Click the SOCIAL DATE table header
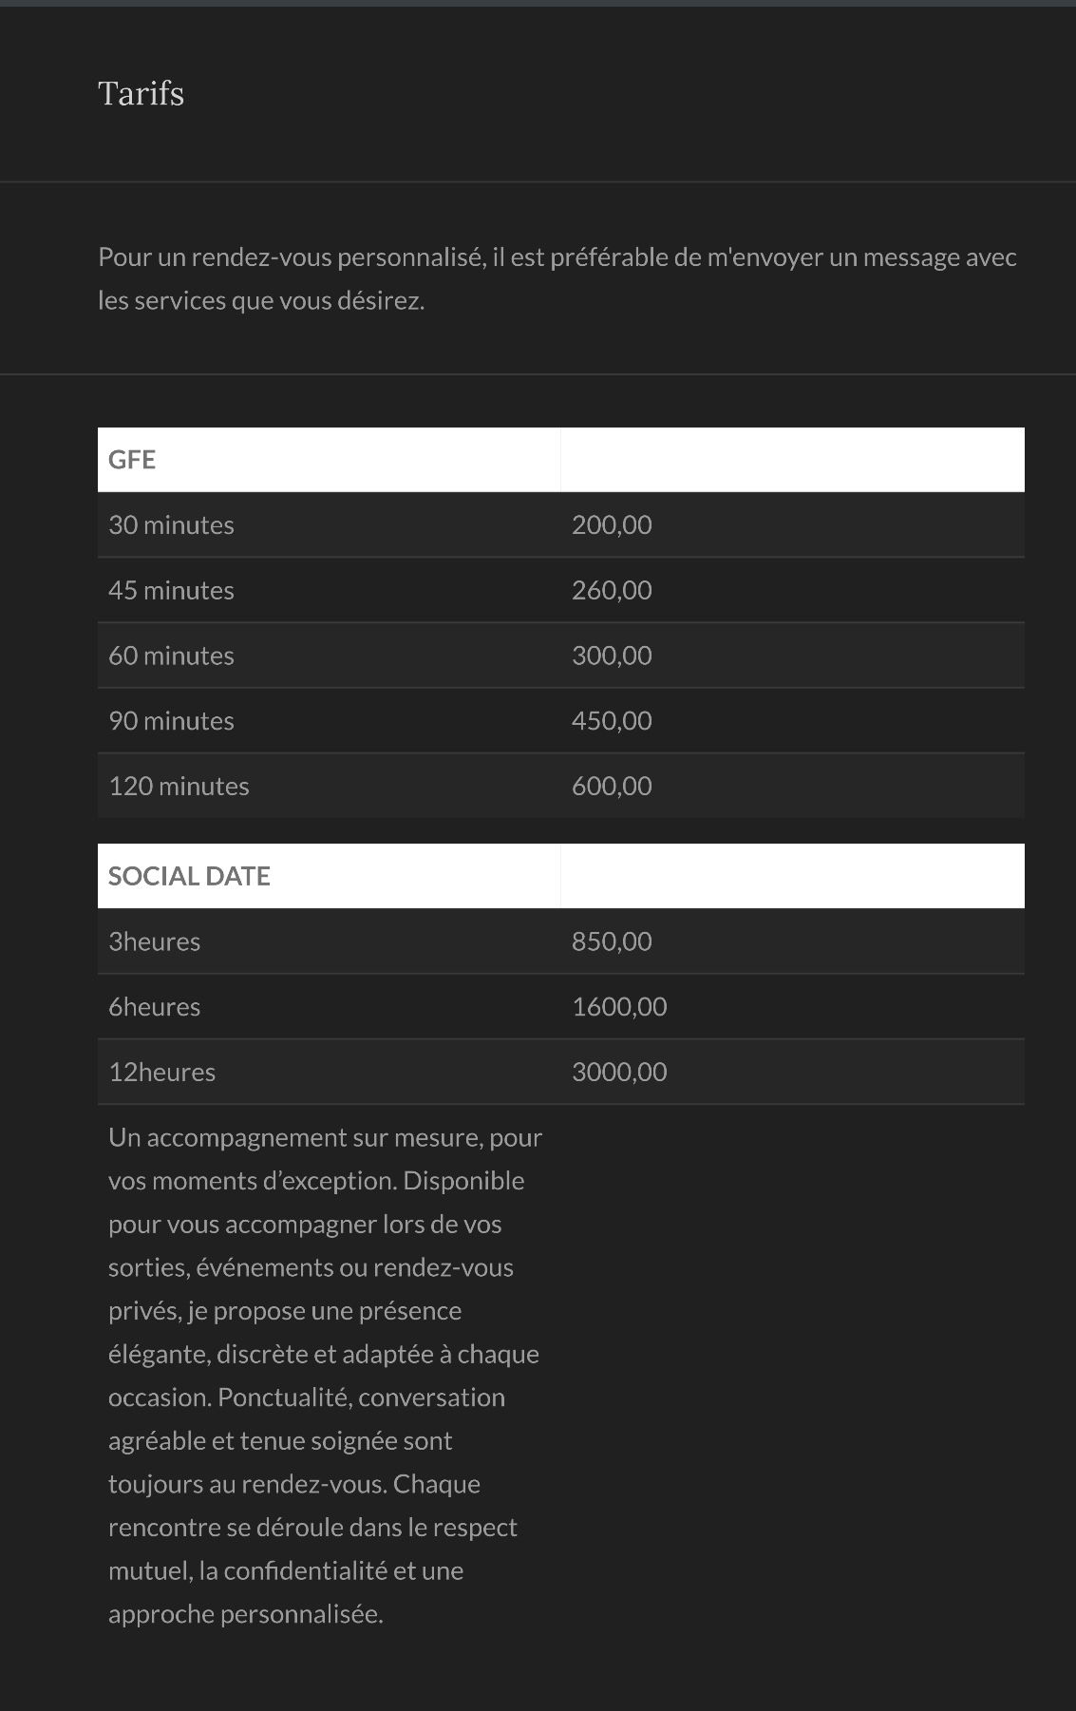The width and height of the screenshot is (1076, 1711). coord(189,876)
